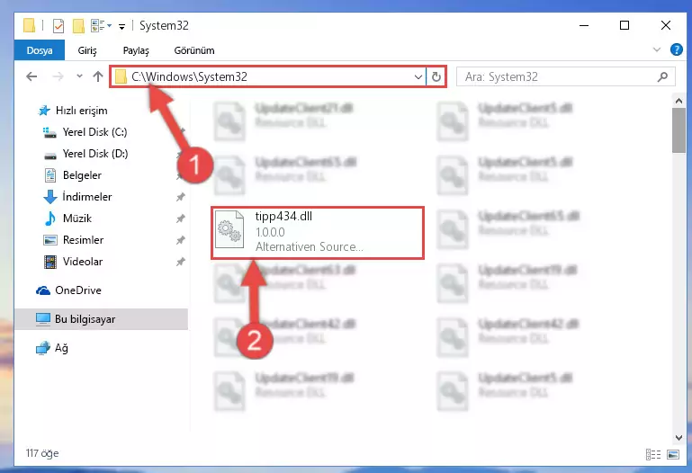Image resolution: width=692 pixels, height=473 pixels.
Task: Click the folder icon in the title bar
Action: pos(29,25)
